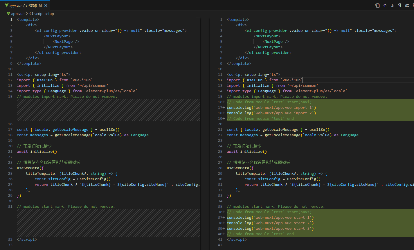Click the curly braces icon before script setup
The height and width of the screenshot is (250, 414).
(31, 14)
